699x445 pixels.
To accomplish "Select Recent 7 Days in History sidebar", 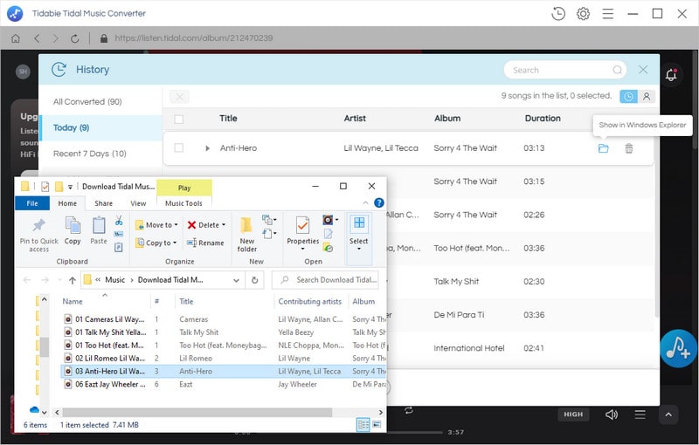I will 89,154.
